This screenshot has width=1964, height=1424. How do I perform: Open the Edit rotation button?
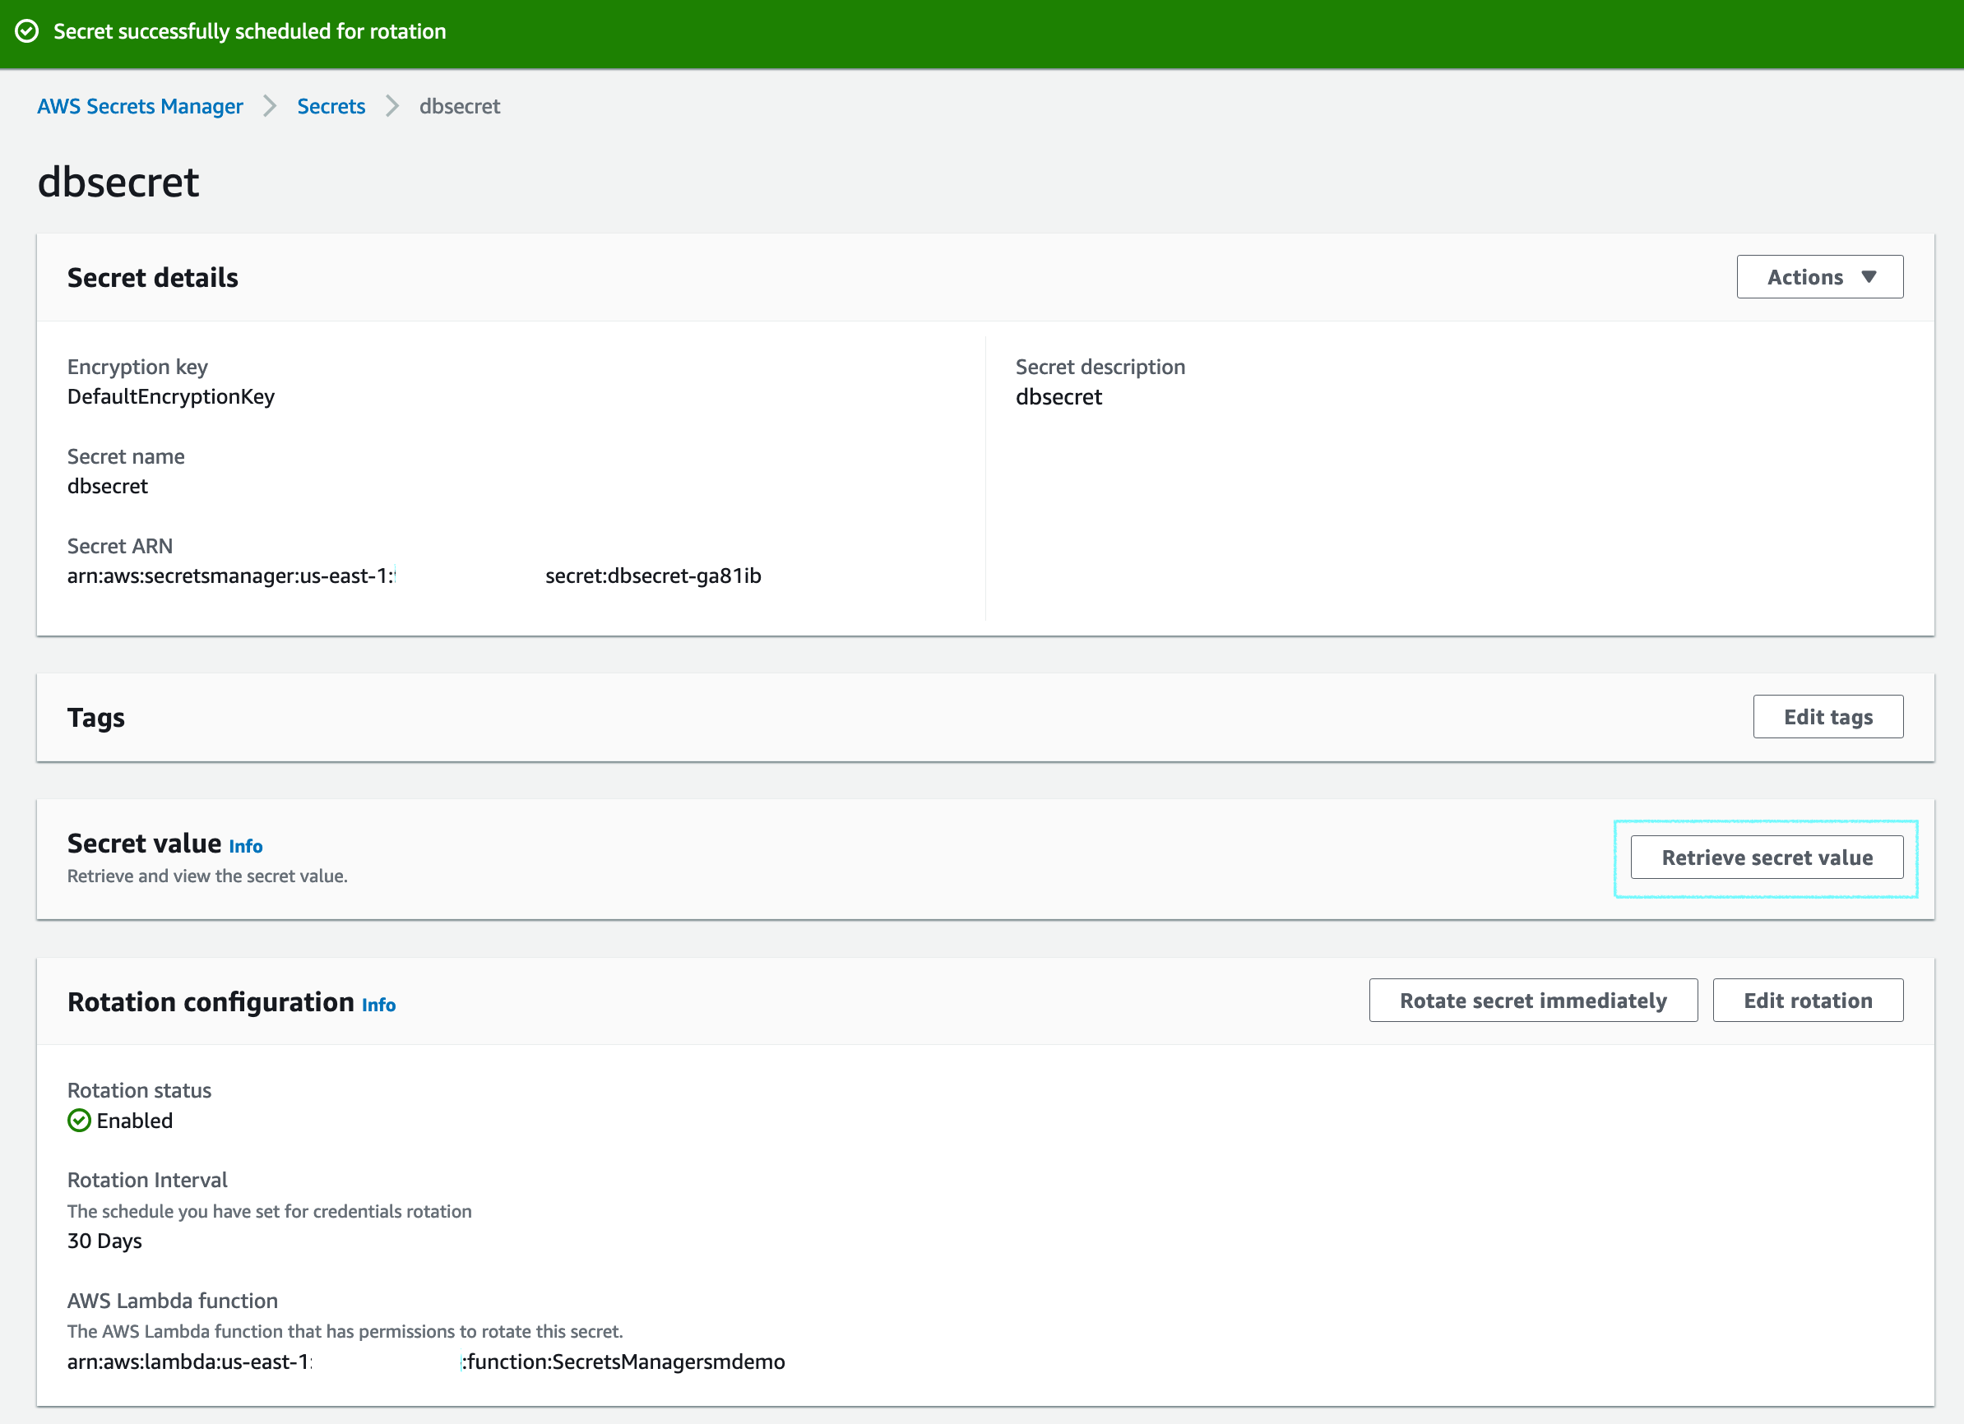click(x=1807, y=1001)
